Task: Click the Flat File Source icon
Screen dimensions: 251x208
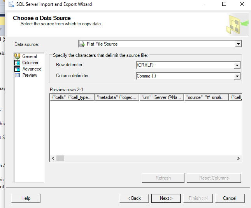Action: tap(82, 44)
